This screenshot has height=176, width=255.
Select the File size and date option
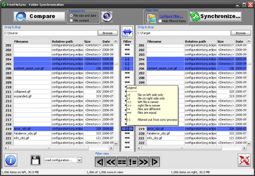coord(83,16)
